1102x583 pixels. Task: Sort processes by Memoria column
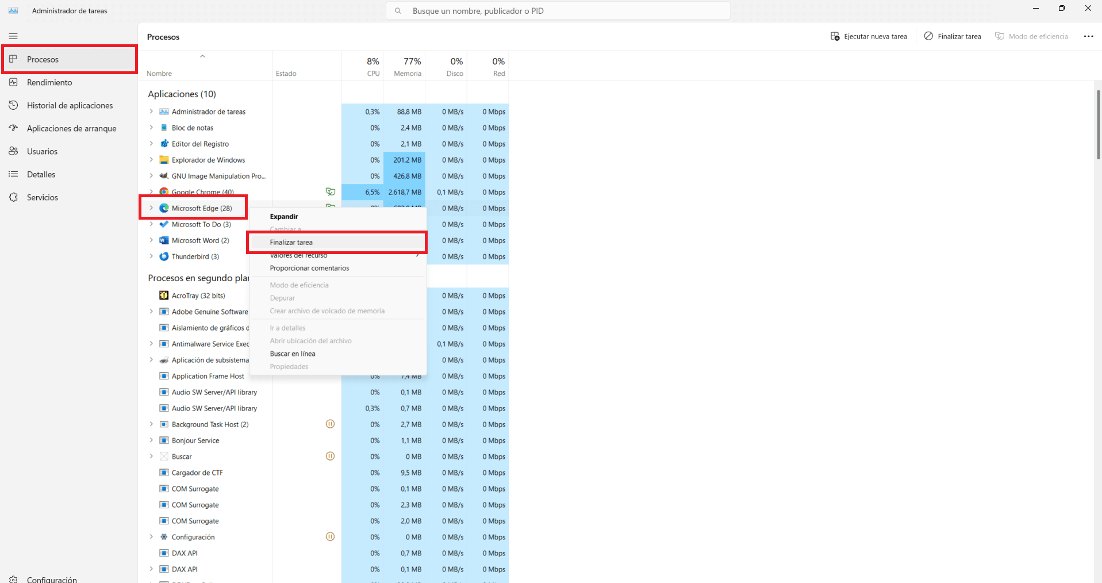coord(404,66)
